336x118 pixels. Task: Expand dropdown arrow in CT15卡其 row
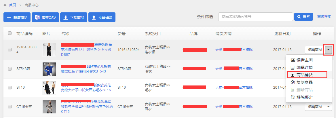click(x=329, y=106)
